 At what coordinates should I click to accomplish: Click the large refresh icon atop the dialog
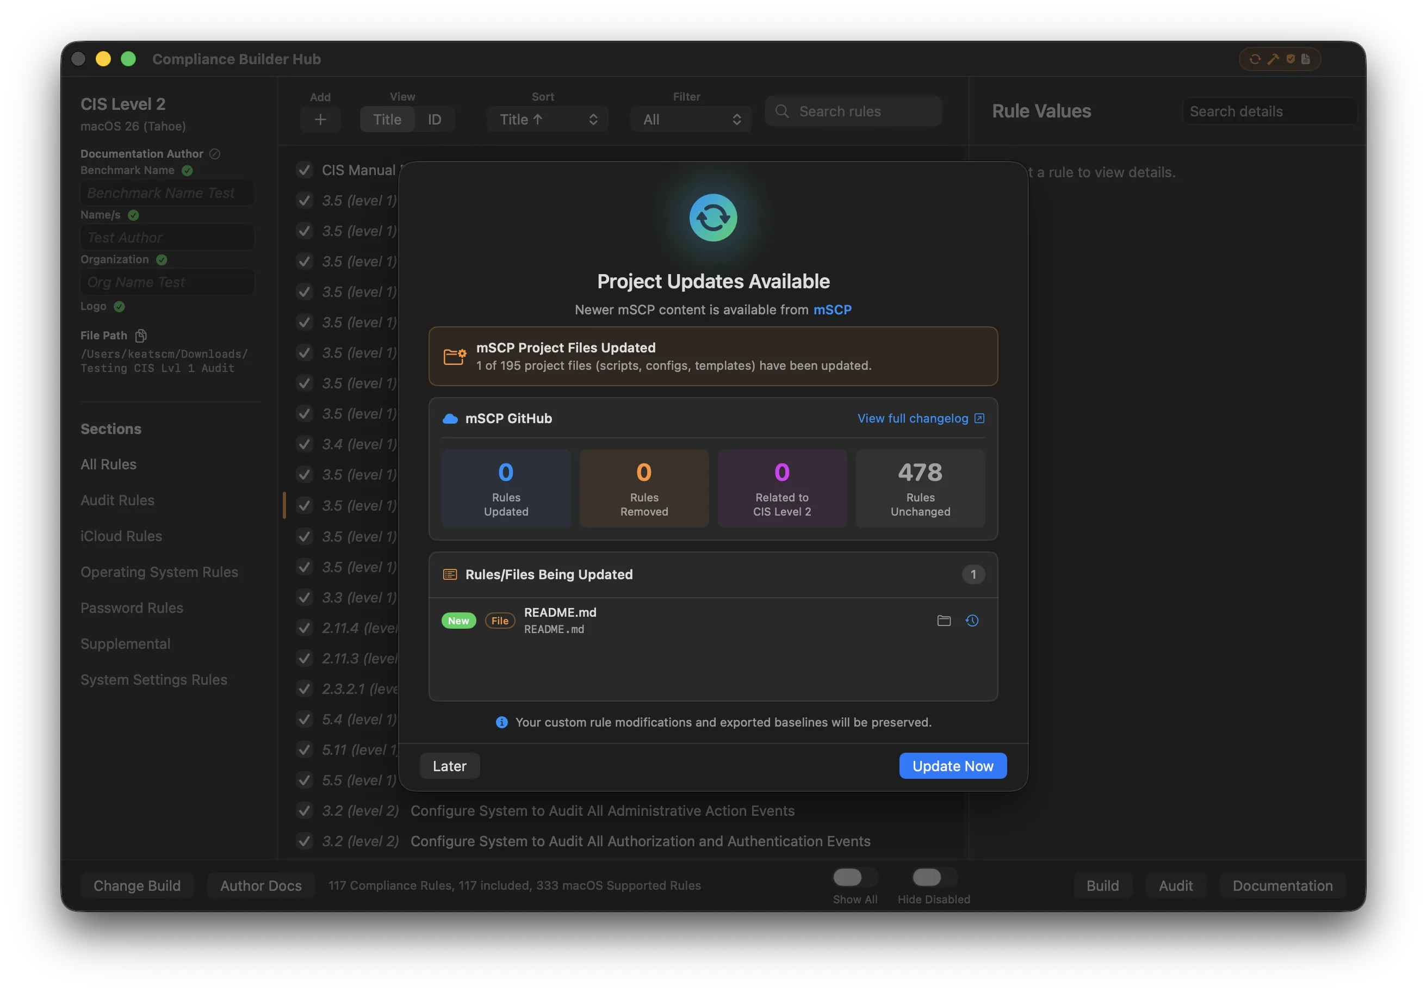[x=713, y=218]
